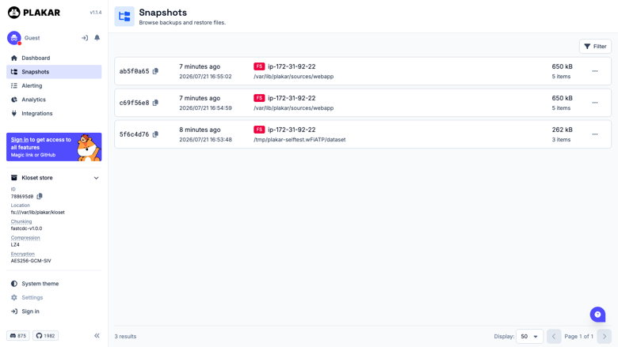Screen dimensions: 618x347
Task: Copy the Kloset store ID 788695d8
Action: 40,196
